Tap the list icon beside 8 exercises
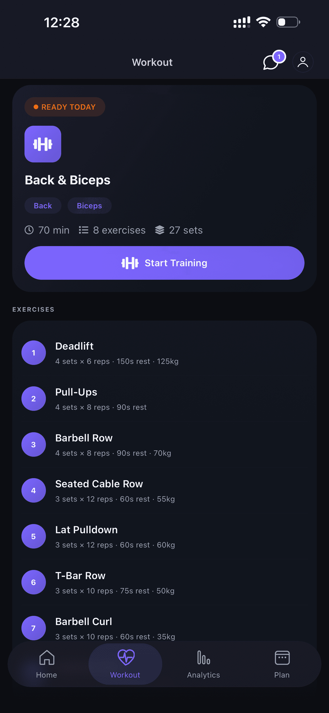This screenshot has height=713, width=329. click(83, 230)
